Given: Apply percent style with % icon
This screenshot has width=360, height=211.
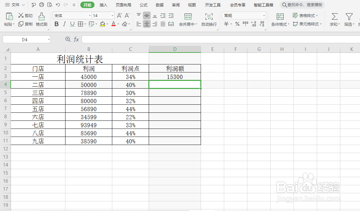Looking at the screenshot, I should [237, 24].
